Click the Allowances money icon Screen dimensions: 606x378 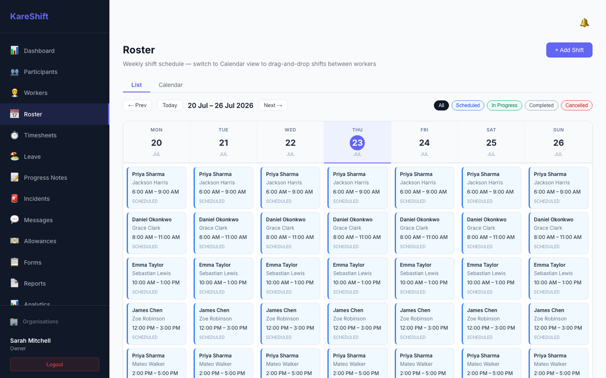(14, 241)
